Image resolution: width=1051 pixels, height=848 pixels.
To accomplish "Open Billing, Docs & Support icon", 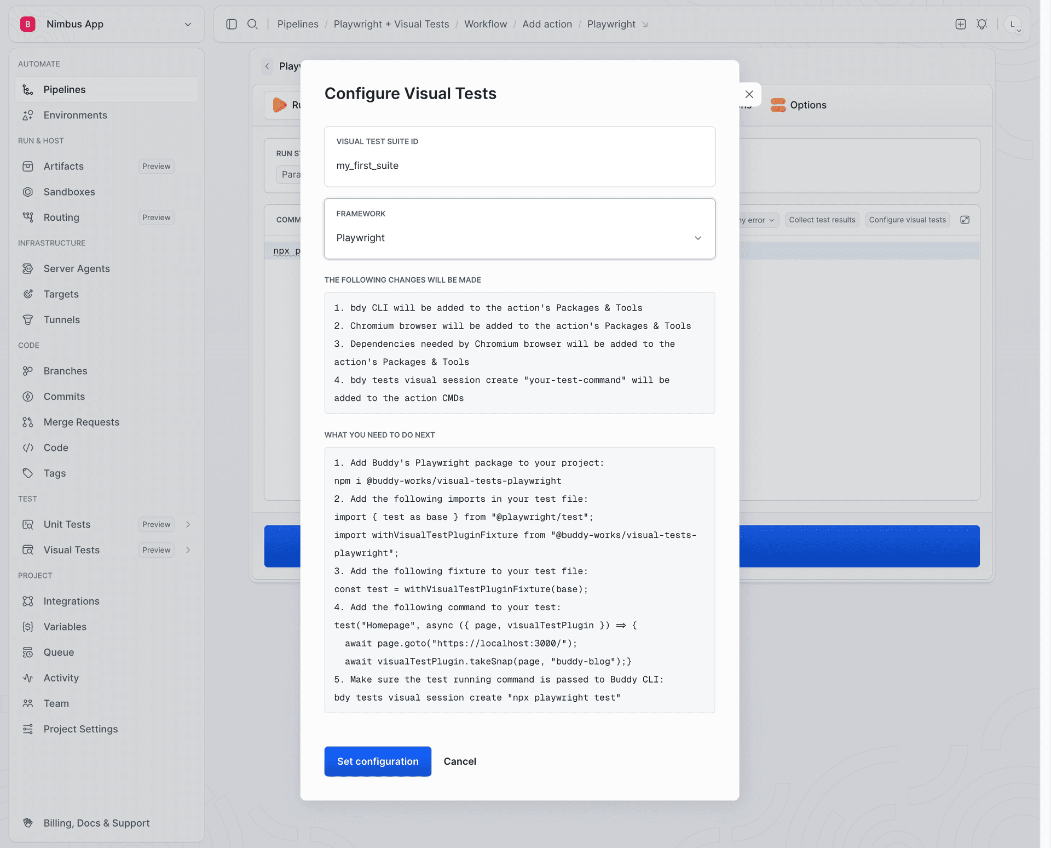I will (x=28, y=823).
